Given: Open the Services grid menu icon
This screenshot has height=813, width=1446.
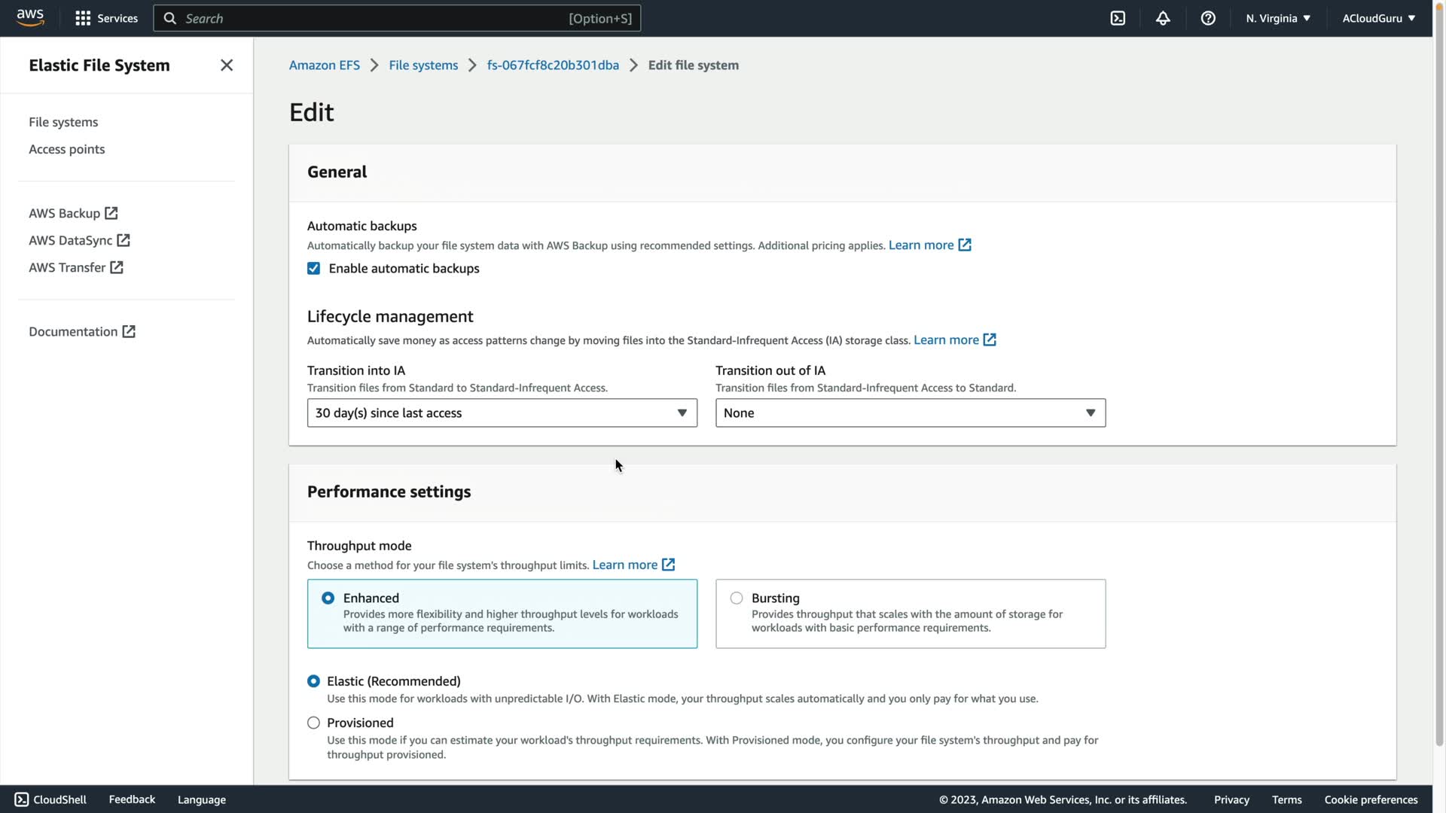Looking at the screenshot, I should pyautogui.click(x=83, y=18).
